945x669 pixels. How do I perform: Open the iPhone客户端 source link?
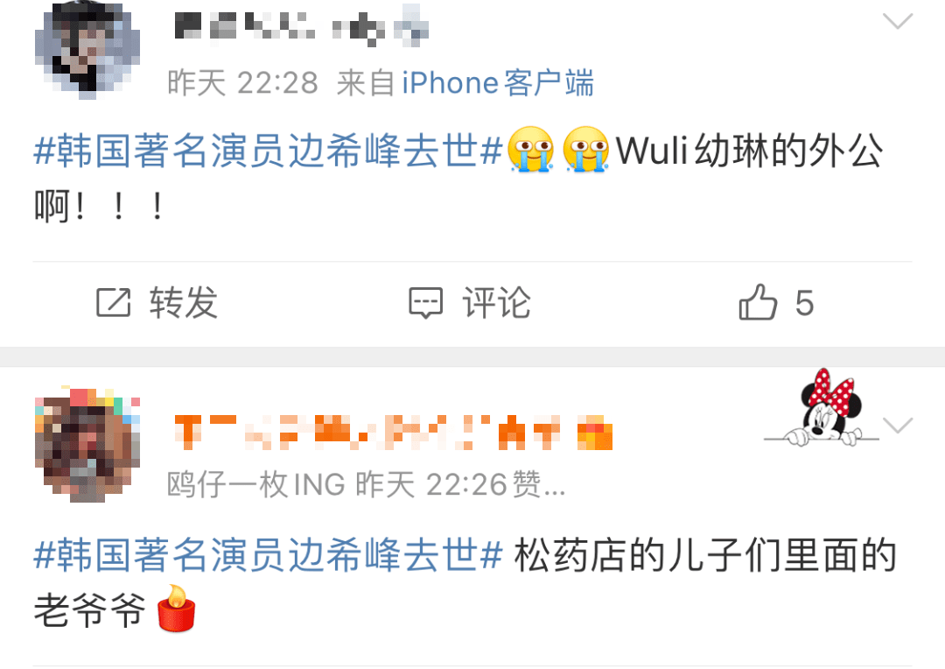click(498, 82)
